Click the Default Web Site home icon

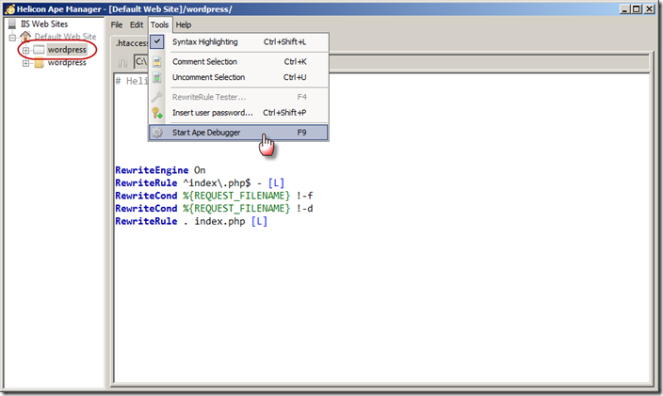point(26,37)
